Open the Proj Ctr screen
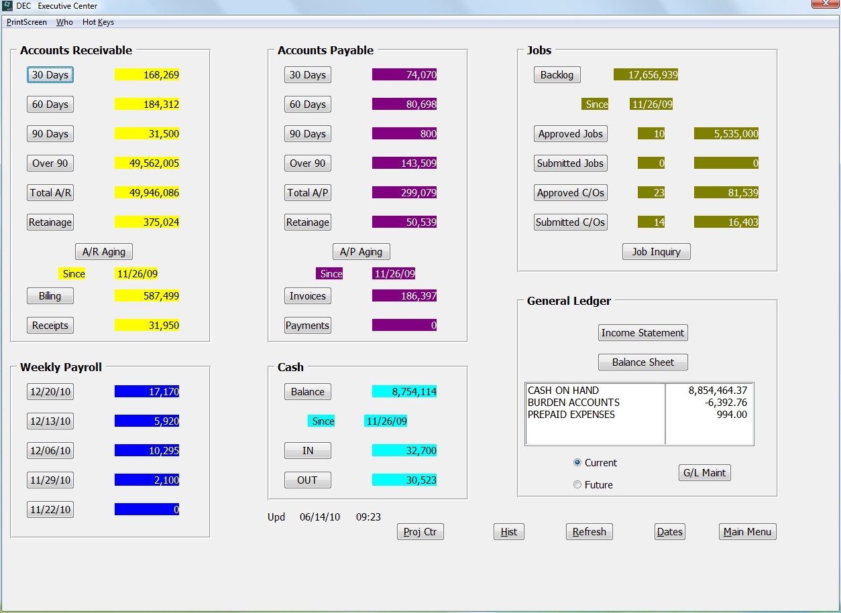The width and height of the screenshot is (841, 613). 420,531
